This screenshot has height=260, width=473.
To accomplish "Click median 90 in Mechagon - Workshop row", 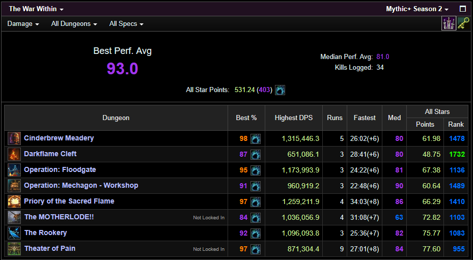I will click(x=399, y=186).
